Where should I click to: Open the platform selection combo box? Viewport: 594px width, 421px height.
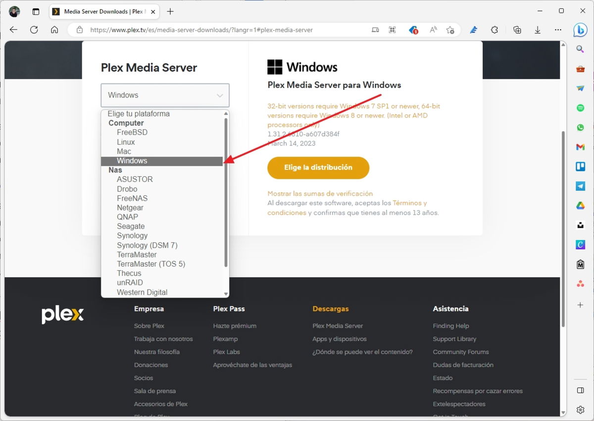click(x=165, y=95)
